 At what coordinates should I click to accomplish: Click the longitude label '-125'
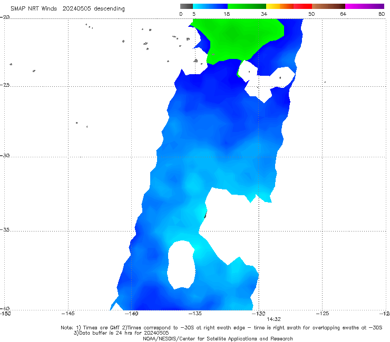[322, 314]
